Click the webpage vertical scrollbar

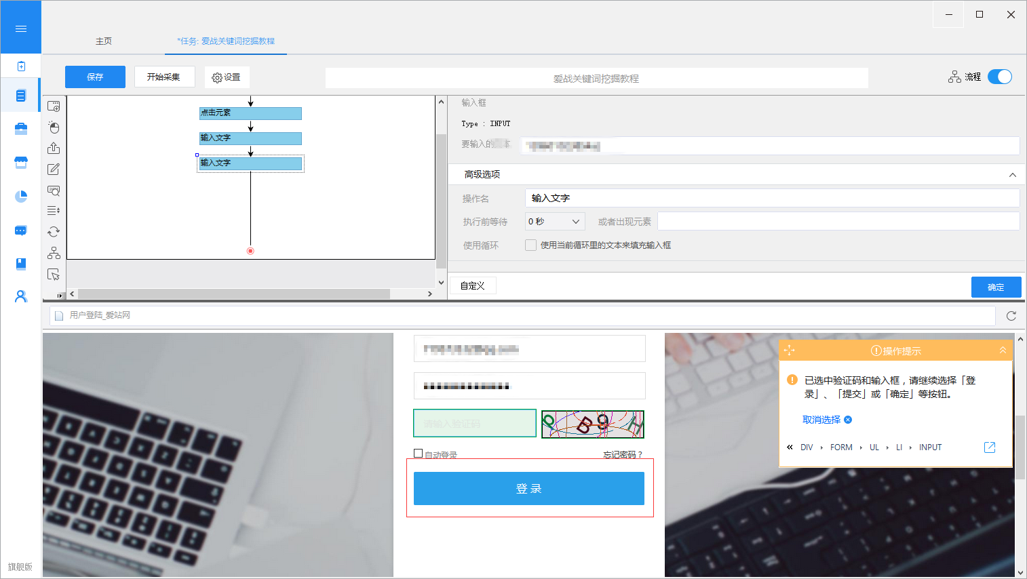(1020, 447)
